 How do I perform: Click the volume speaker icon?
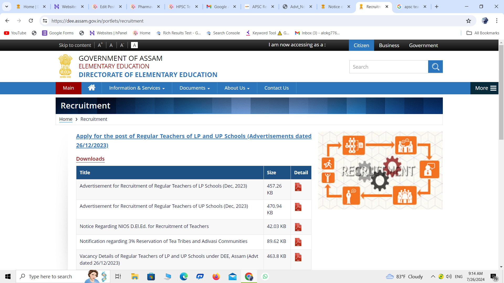coord(449,276)
